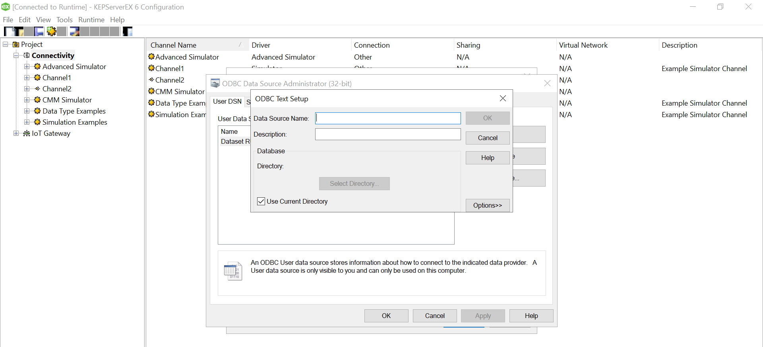Viewport: 763px width, 347px height.
Task: Click the IoT Gateway tree icon
Action: [x=27, y=133]
